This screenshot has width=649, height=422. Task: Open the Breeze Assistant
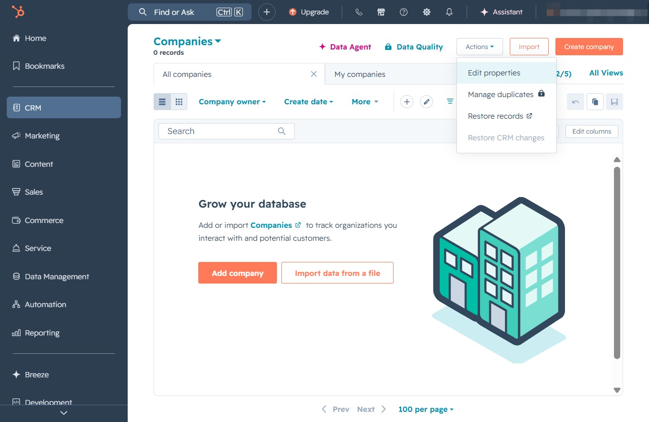coord(502,12)
